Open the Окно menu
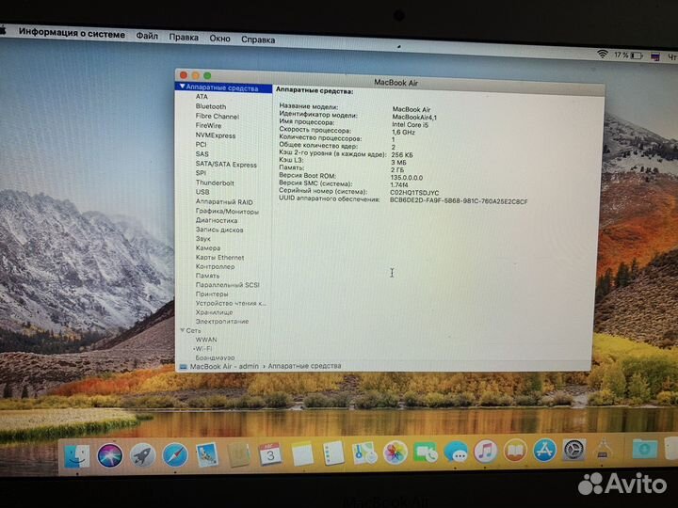 [x=219, y=39]
